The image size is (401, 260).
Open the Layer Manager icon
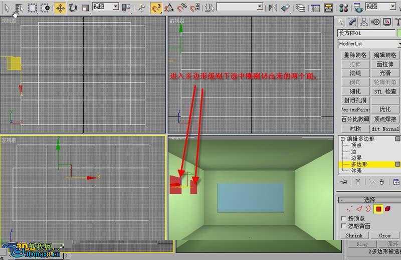tap(300, 8)
